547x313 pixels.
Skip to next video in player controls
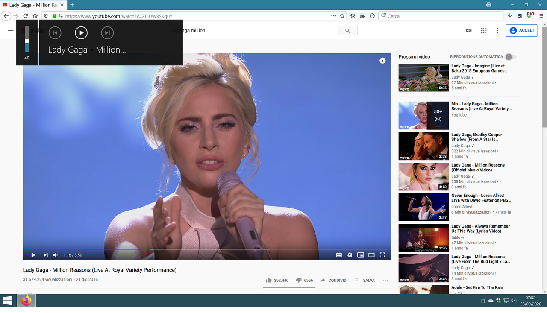[45, 255]
